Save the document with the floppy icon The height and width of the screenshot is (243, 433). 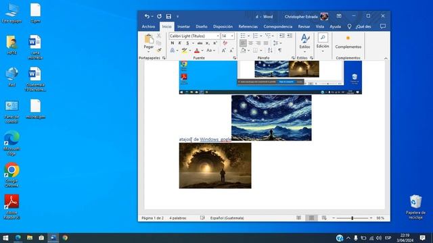(x=168, y=16)
